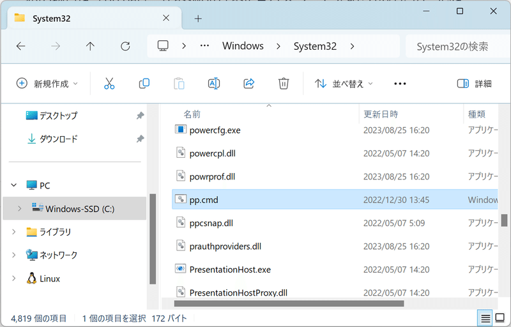
Task: Switch to details list view icon in status bar
Action: [x=485, y=318]
